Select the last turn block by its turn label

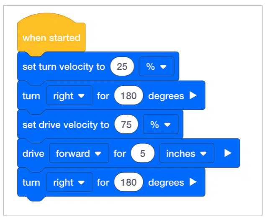[31, 182]
